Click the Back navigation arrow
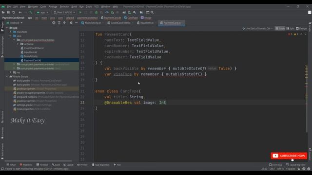The height and width of the screenshot is (175, 312). (x=20, y=12)
